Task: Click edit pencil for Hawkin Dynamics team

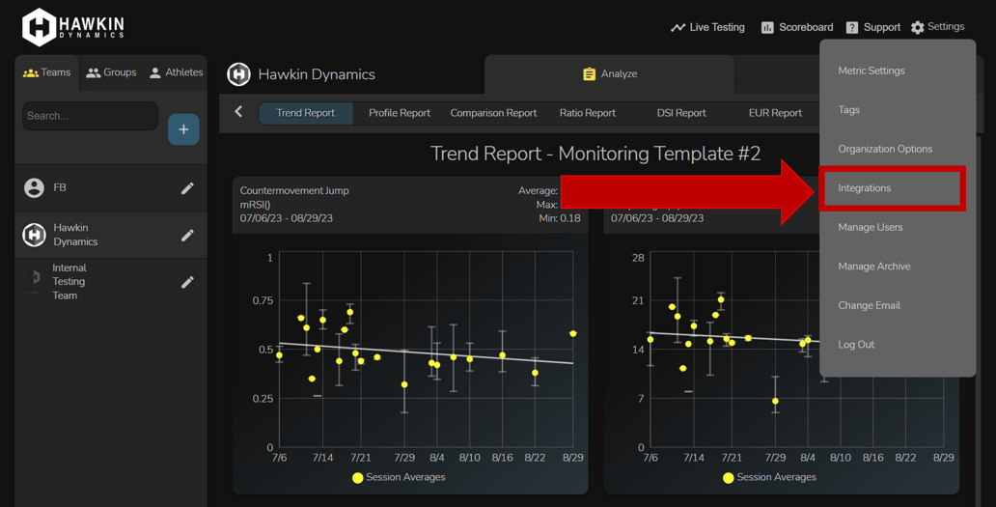Action: pos(187,236)
